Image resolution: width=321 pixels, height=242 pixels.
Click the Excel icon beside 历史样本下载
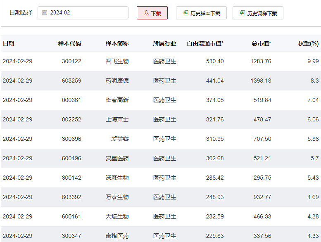pos(185,13)
